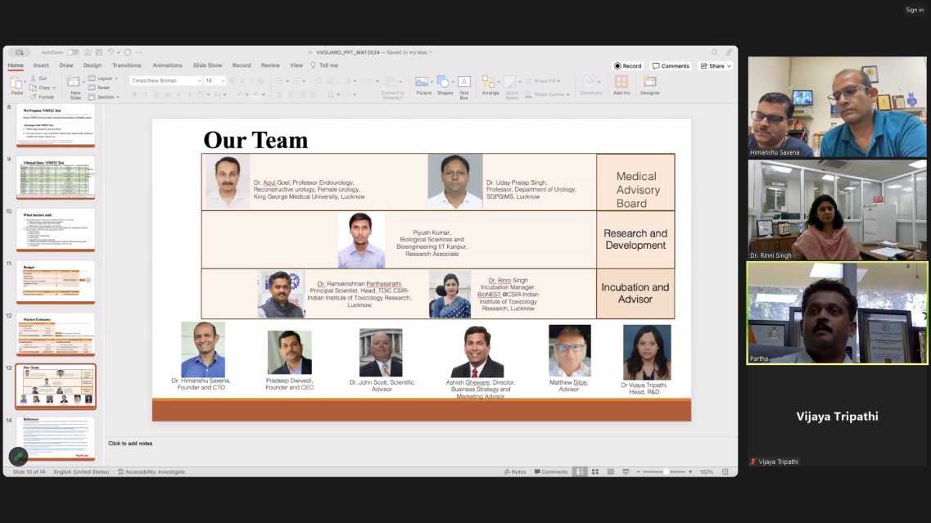Viewport: 931px width, 523px height.
Task: Switch to slide sorter view icon
Action: pyautogui.click(x=595, y=471)
